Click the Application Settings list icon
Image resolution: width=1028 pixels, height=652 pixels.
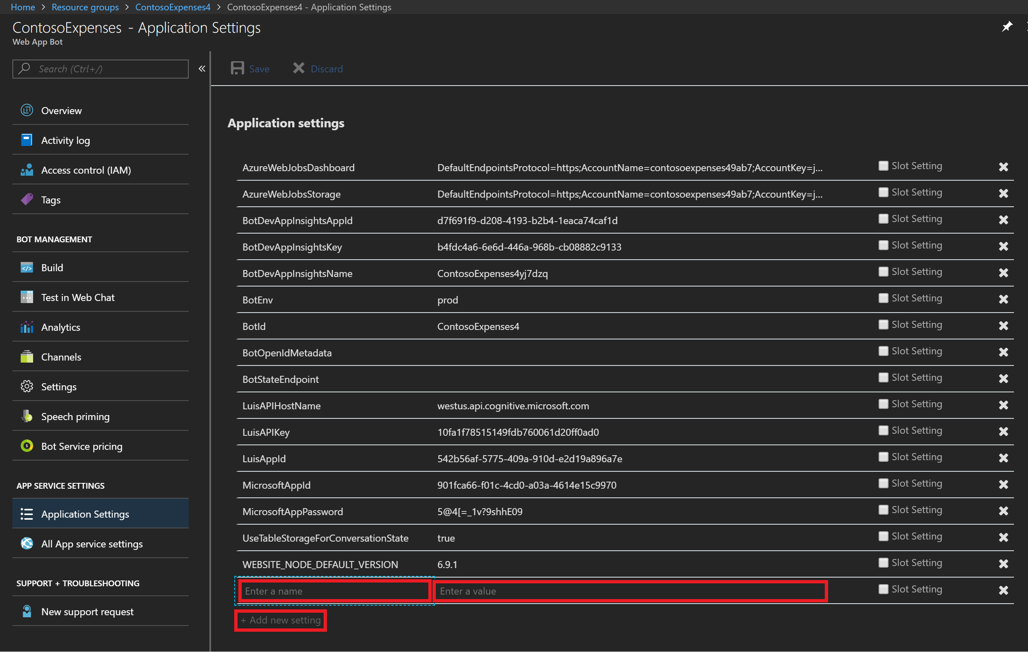point(27,514)
